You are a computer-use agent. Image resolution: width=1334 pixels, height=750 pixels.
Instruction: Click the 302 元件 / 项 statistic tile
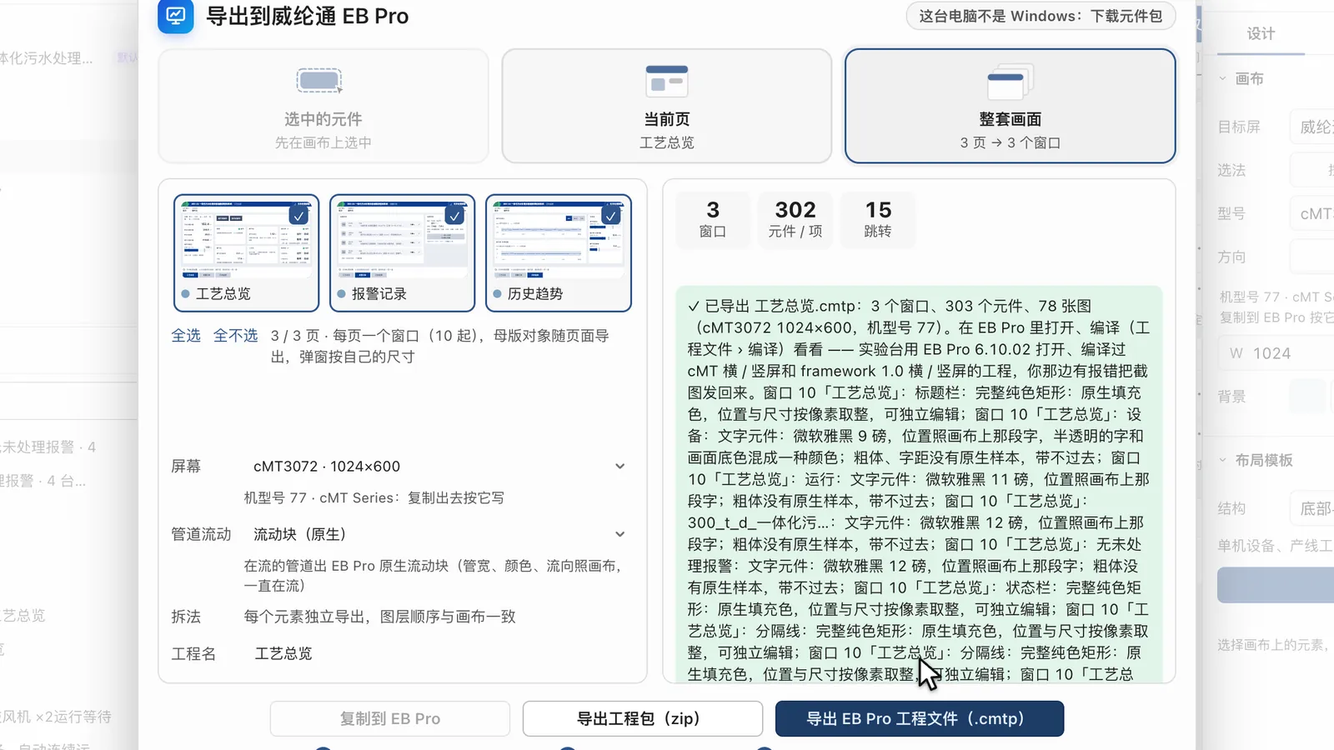pyautogui.click(x=795, y=219)
